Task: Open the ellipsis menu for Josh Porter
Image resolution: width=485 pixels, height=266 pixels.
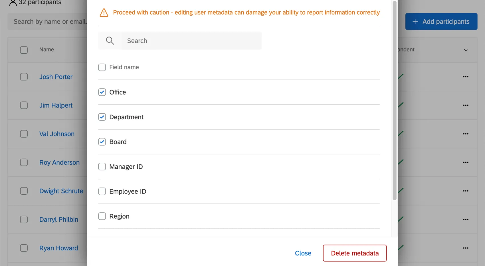Action: 466,77
